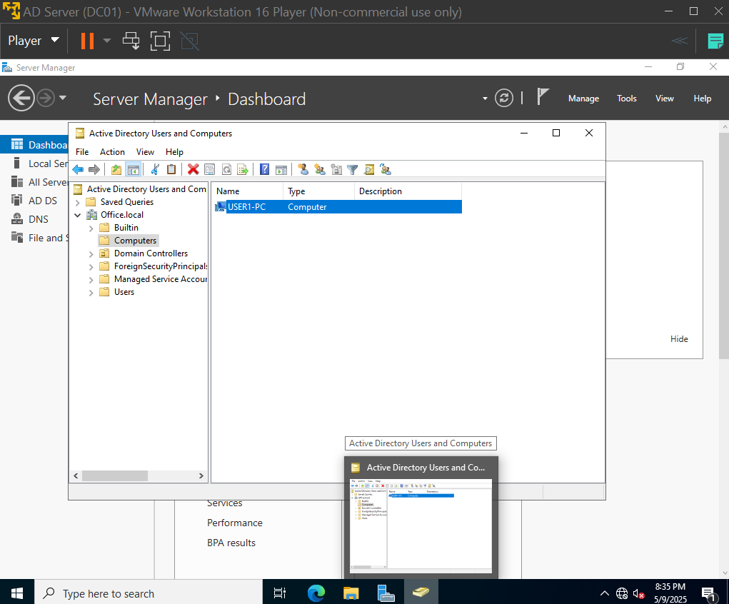Select the USER1-PC computer entry
Image resolution: width=729 pixels, height=604 pixels.
338,207
